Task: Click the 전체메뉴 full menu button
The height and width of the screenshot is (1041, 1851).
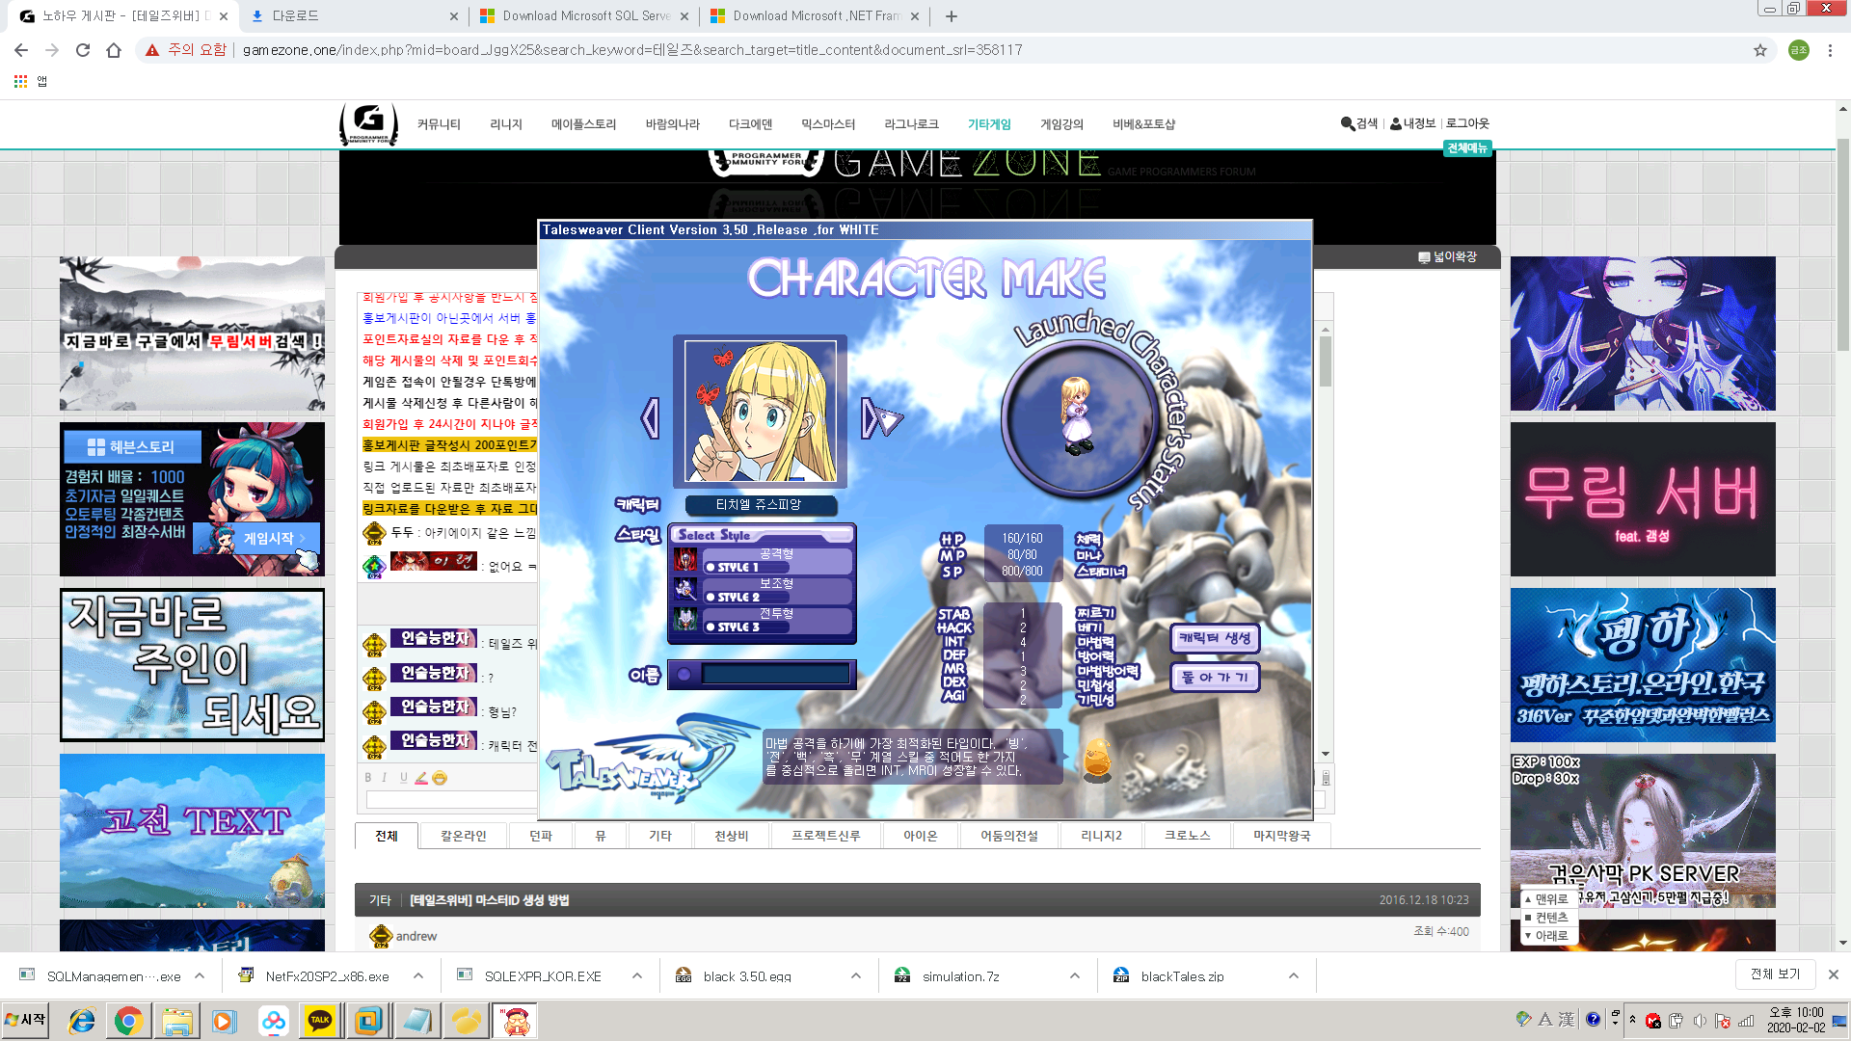Action: point(1467,147)
